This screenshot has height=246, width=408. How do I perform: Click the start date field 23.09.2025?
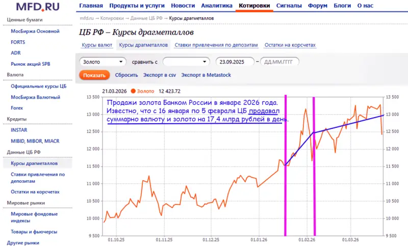tap(236, 62)
